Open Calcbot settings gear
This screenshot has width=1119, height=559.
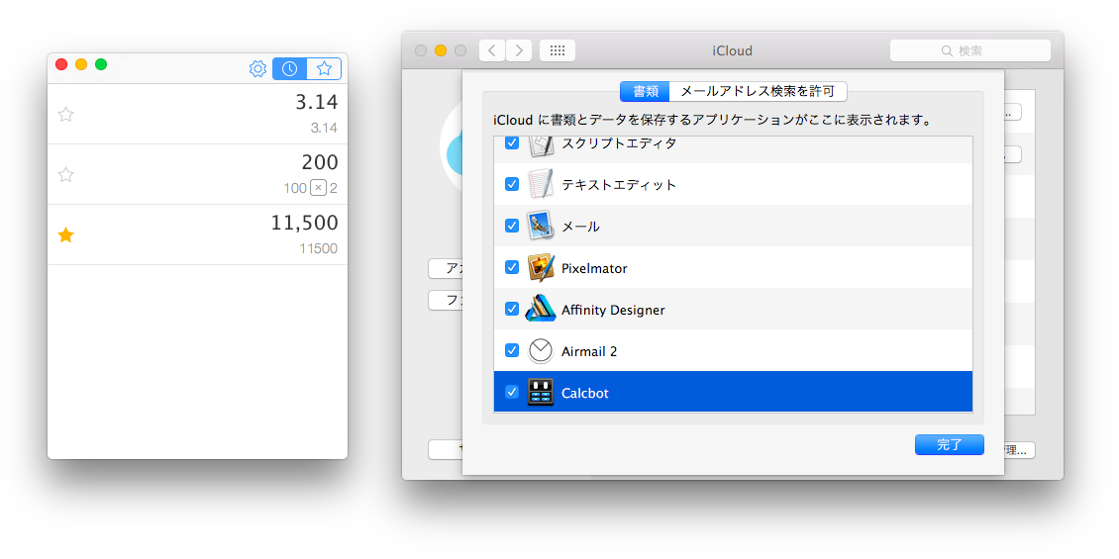pyautogui.click(x=257, y=69)
